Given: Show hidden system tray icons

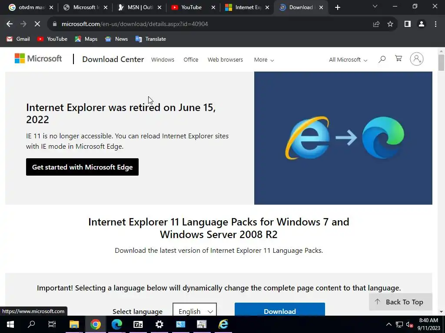Looking at the screenshot, I should pyautogui.click(x=389, y=324).
